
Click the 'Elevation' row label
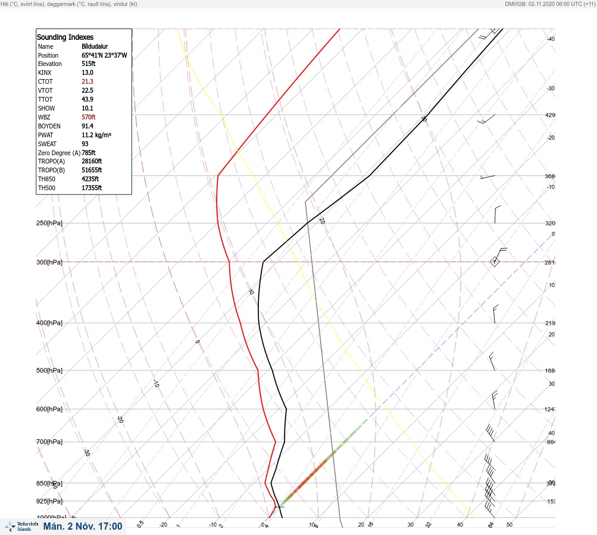[50, 64]
